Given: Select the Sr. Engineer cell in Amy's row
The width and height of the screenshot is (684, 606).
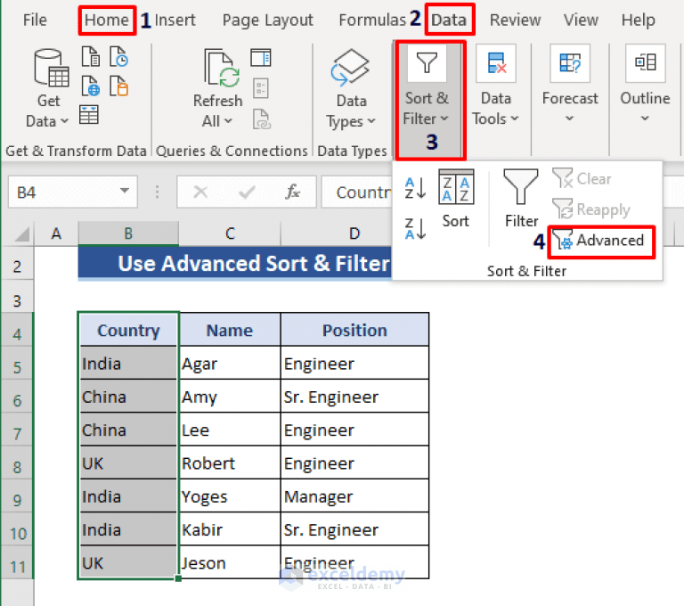Looking at the screenshot, I should point(354,397).
